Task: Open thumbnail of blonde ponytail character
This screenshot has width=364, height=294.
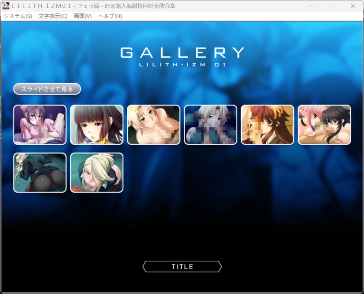Action: click(97, 172)
